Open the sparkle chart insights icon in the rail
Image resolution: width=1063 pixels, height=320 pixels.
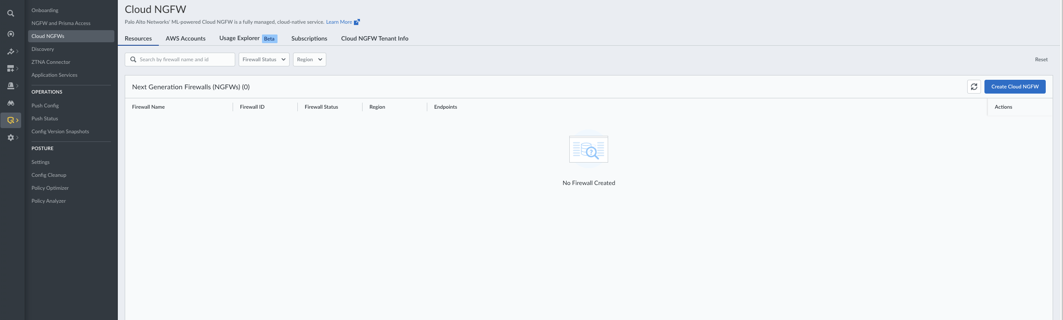click(11, 51)
